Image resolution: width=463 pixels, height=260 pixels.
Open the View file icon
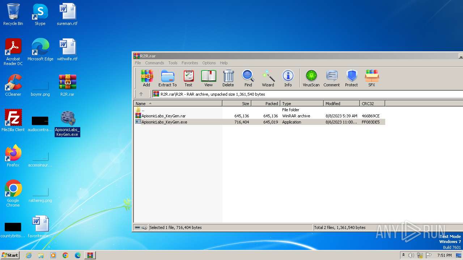(x=208, y=78)
